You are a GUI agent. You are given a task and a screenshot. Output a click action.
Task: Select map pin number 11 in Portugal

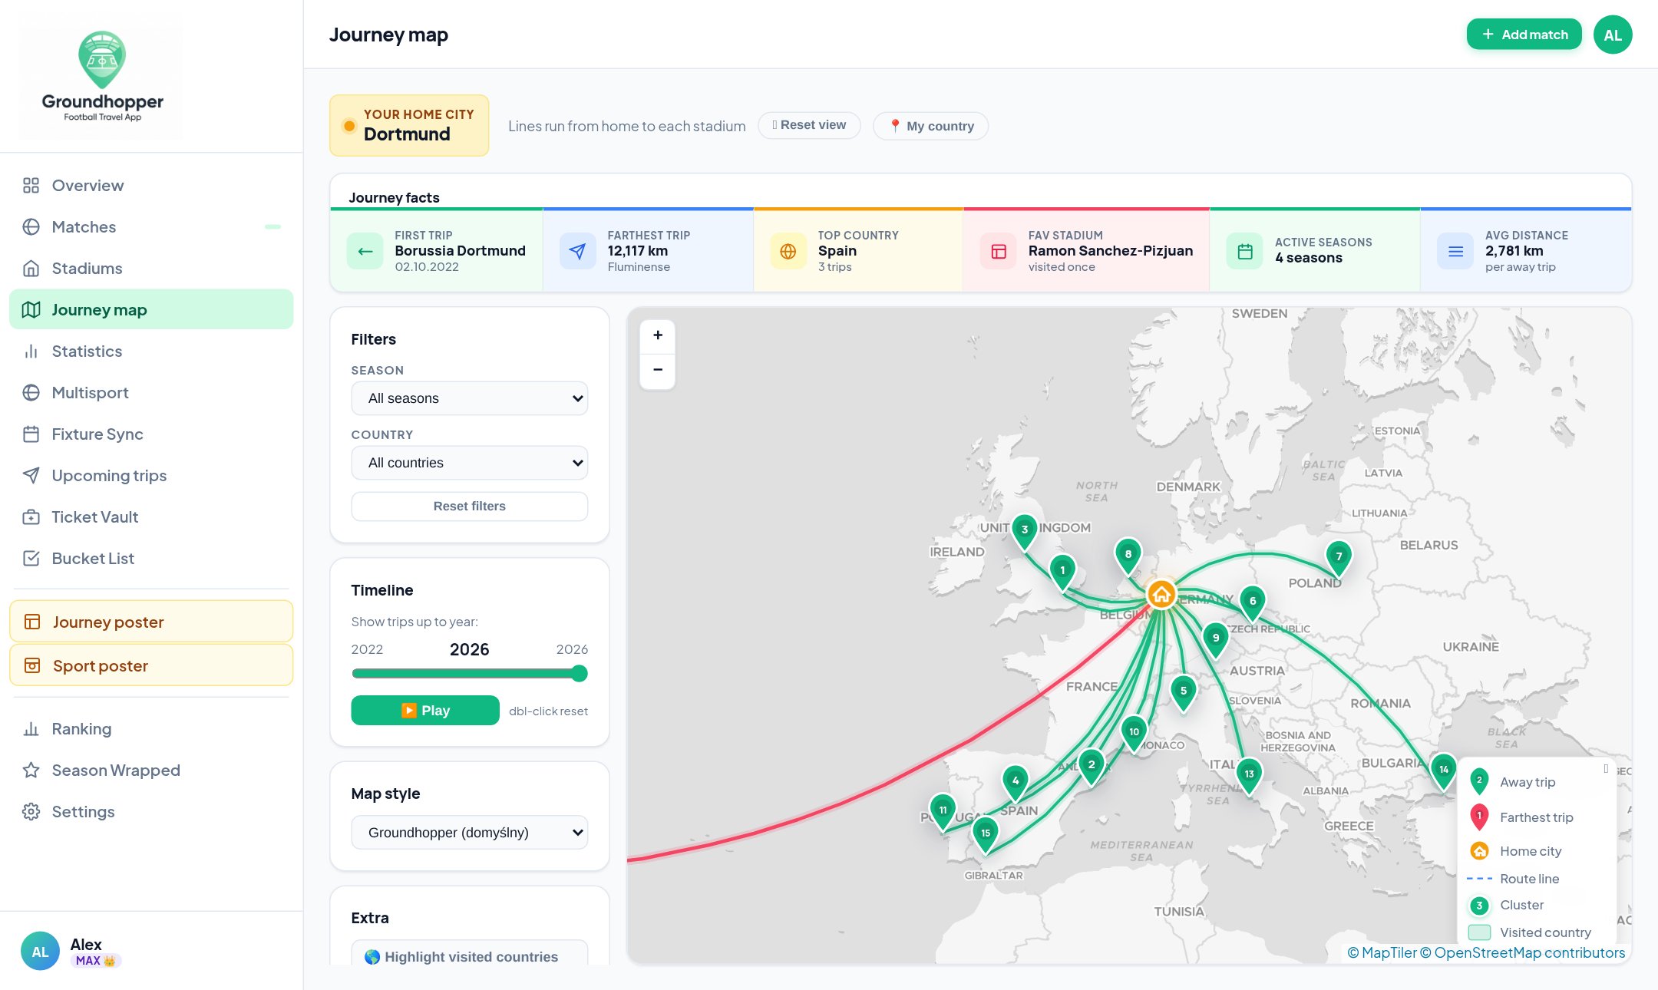pos(943,813)
